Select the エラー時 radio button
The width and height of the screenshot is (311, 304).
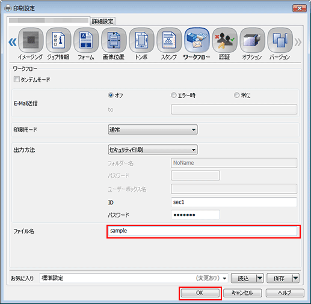[x=174, y=95]
